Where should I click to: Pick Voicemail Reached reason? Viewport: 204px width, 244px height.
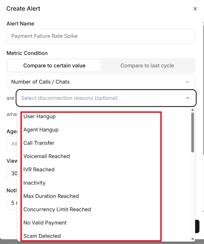(47, 156)
